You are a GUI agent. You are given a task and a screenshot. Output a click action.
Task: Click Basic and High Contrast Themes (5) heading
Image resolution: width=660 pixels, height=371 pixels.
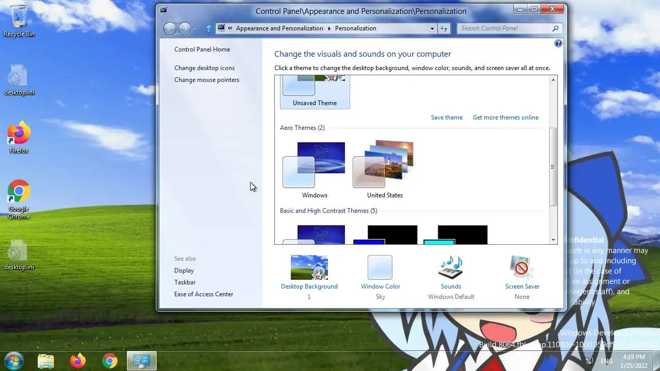tap(328, 211)
